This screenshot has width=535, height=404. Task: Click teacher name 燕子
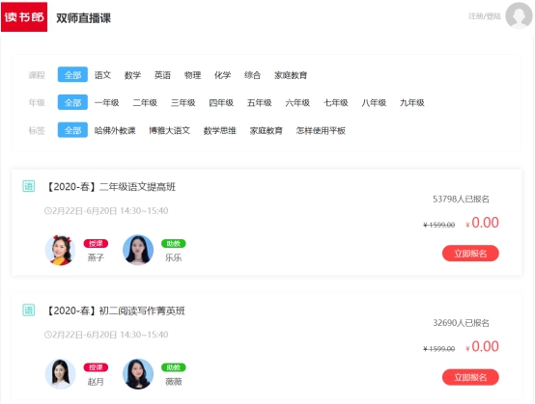(x=96, y=257)
